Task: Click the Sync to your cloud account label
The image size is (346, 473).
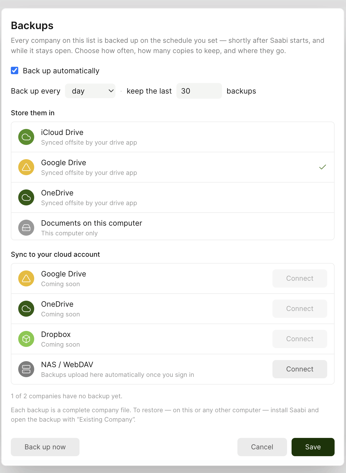Action: [56, 254]
